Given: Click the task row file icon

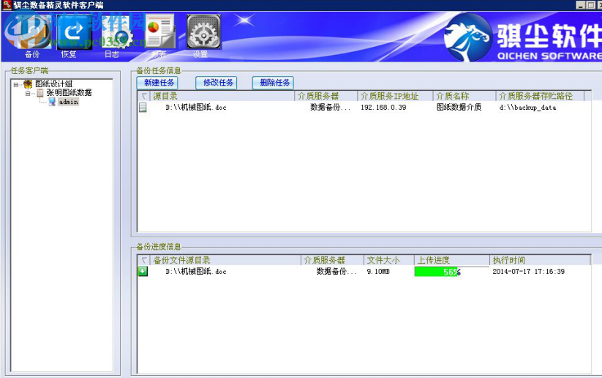Looking at the screenshot, I should coord(143,107).
